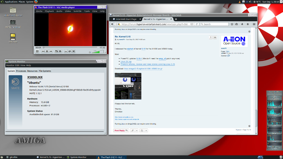
Task: Toggle VLC loop mode
Action: click(70, 51)
